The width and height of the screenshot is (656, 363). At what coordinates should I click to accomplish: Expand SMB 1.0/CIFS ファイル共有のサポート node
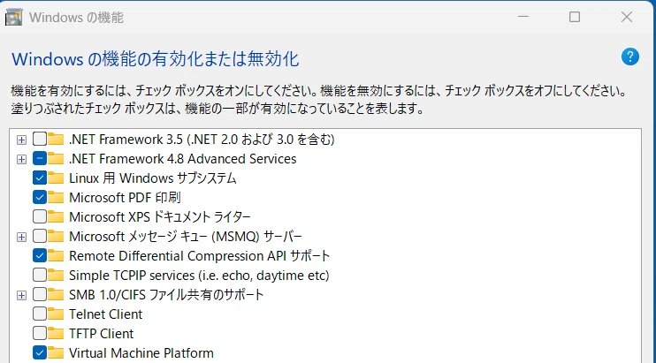click(x=21, y=295)
